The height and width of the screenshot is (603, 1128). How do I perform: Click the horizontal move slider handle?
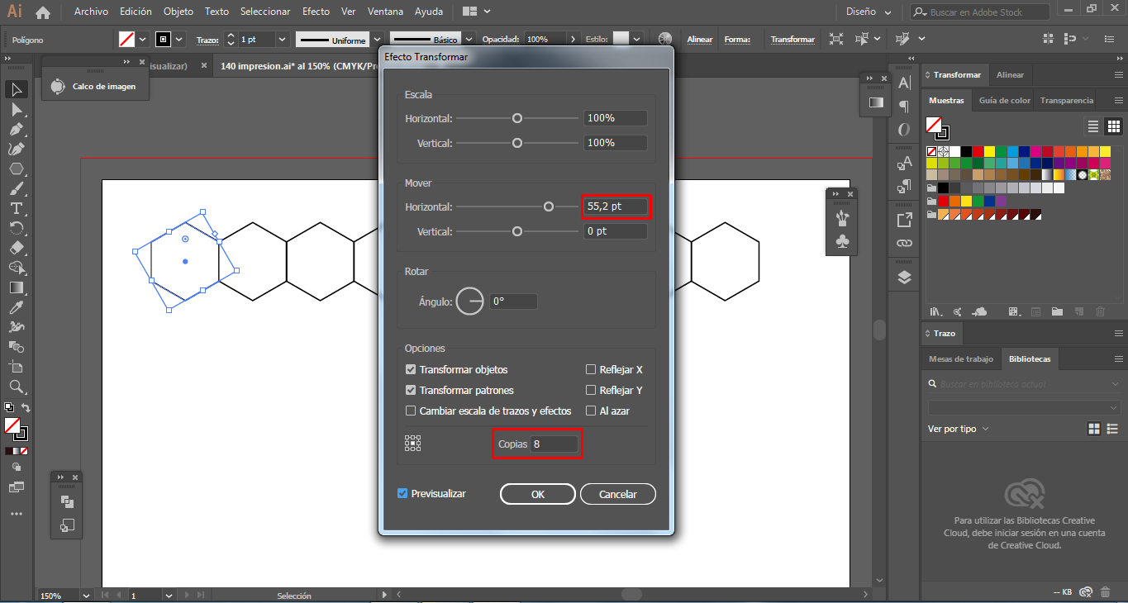(549, 207)
